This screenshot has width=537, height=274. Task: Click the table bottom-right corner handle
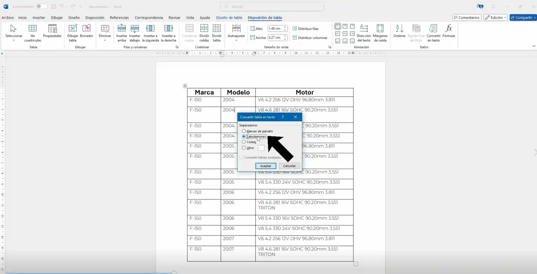point(356,264)
